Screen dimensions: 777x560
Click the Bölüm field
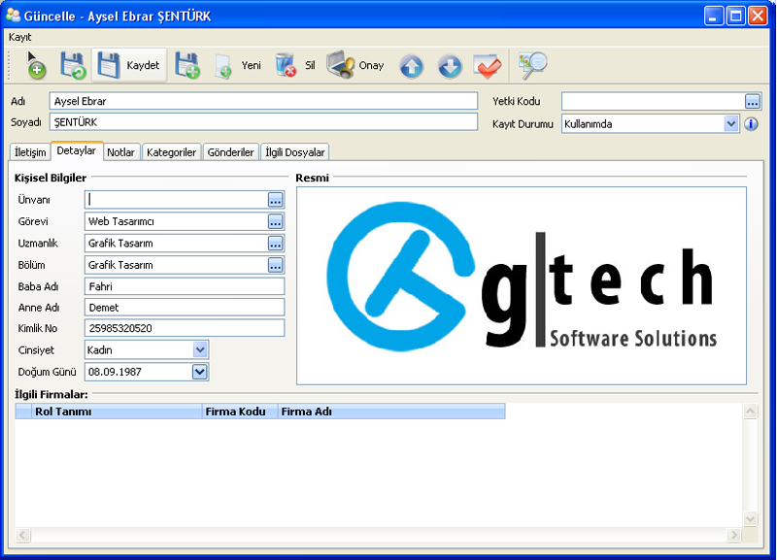tap(177, 265)
